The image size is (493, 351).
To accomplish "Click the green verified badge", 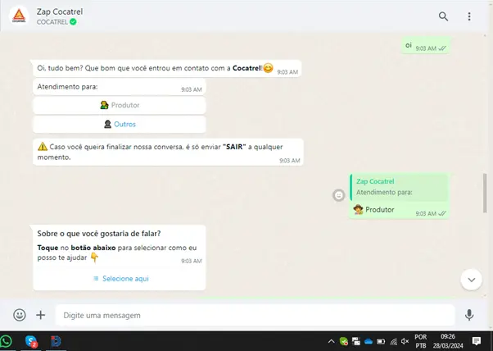I will pyautogui.click(x=73, y=21).
